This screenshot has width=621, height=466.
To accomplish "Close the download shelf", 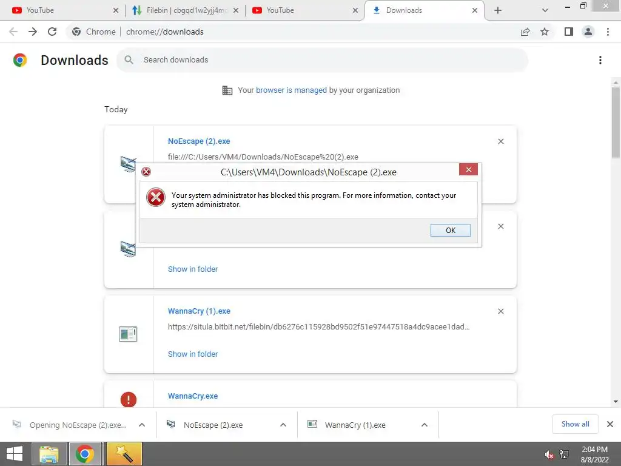I will tap(610, 424).
